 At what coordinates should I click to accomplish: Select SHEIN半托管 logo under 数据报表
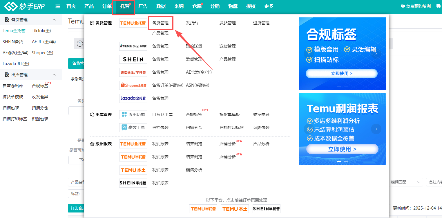pos(133,183)
